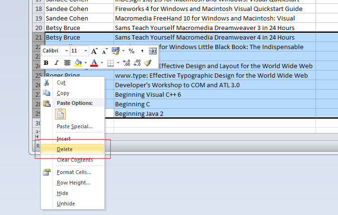Click 'Sandee Cohen' in row 19

click(79, 18)
